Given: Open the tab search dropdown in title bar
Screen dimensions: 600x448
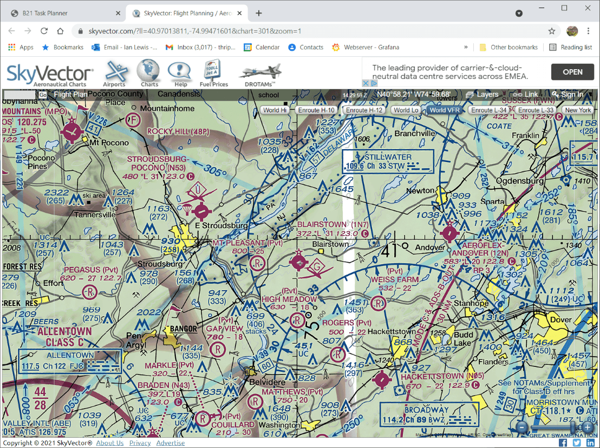Looking at the screenshot, I should 519,13.
